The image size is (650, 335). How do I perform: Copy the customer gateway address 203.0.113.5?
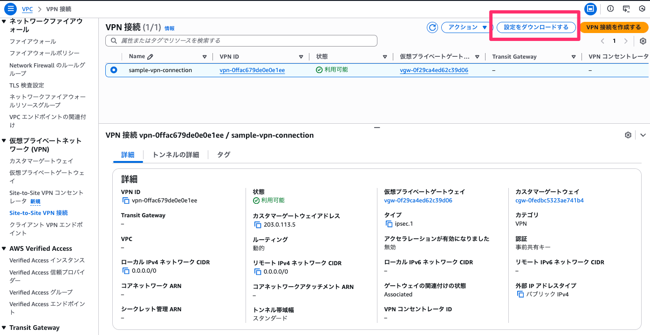(x=258, y=224)
